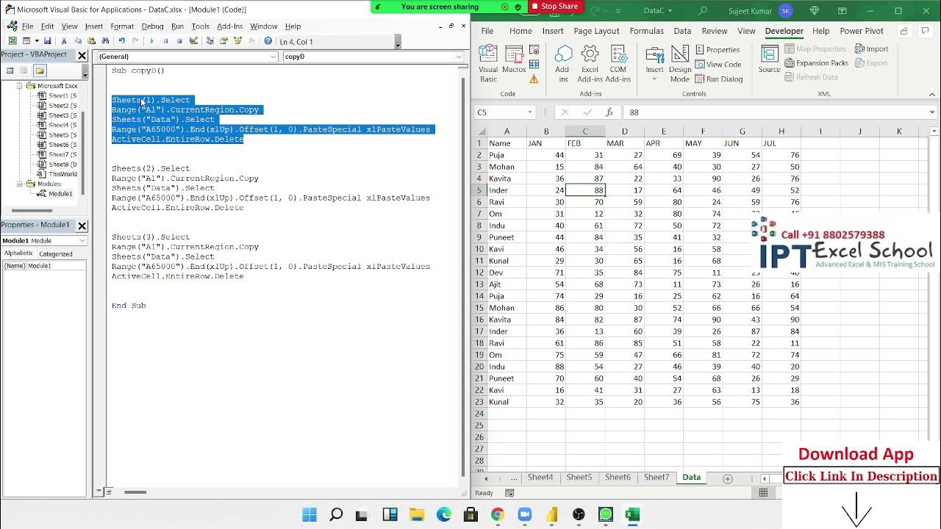This screenshot has height=529, width=941.
Task: Click View Code button in ribbon
Action: 718,64
